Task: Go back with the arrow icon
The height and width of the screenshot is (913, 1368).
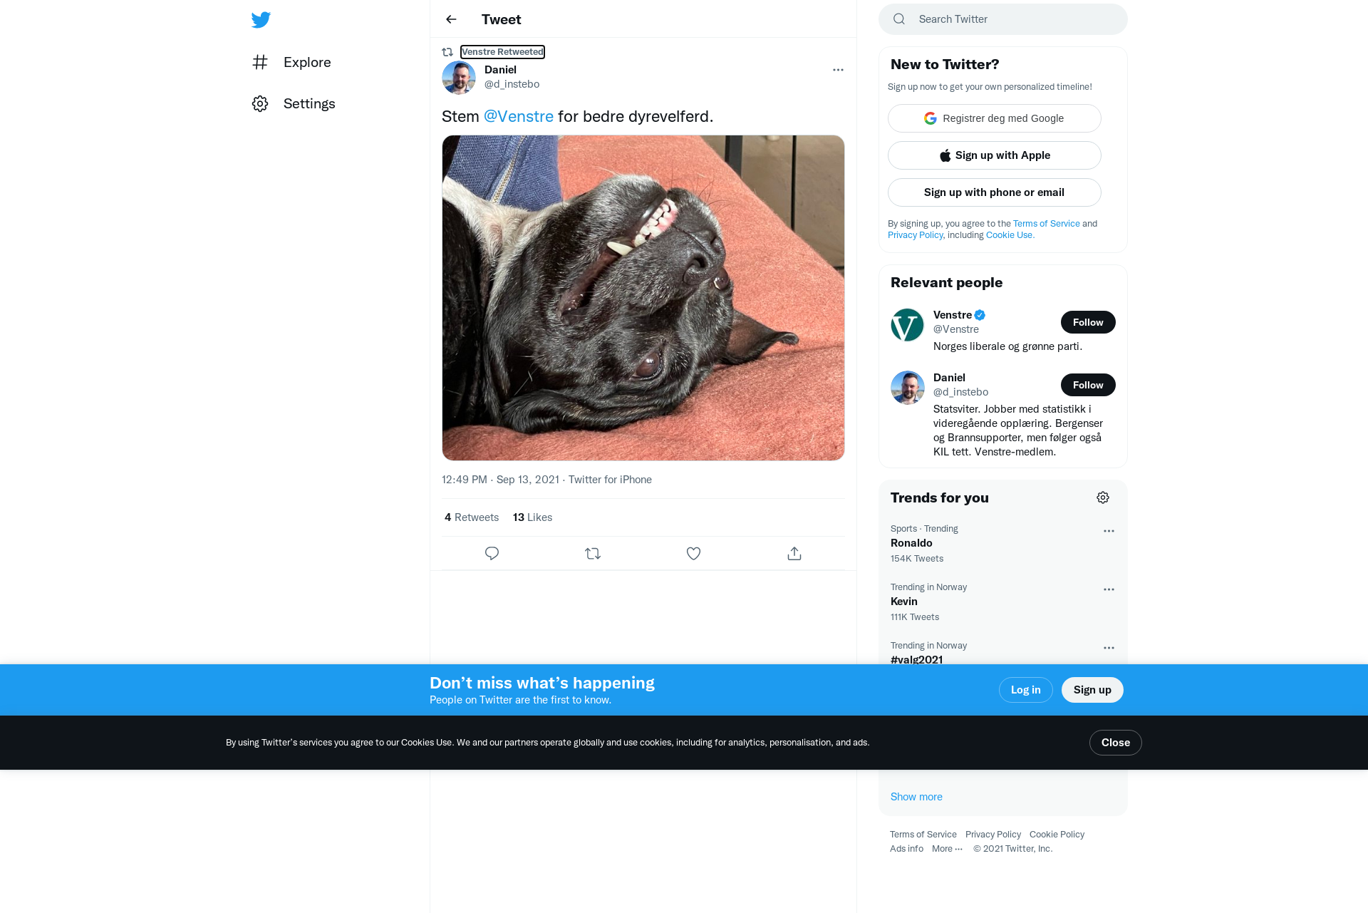Action: 451,19
